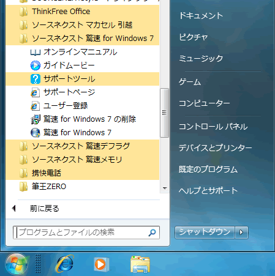Click folder icon beside 携快電話

(24, 173)
